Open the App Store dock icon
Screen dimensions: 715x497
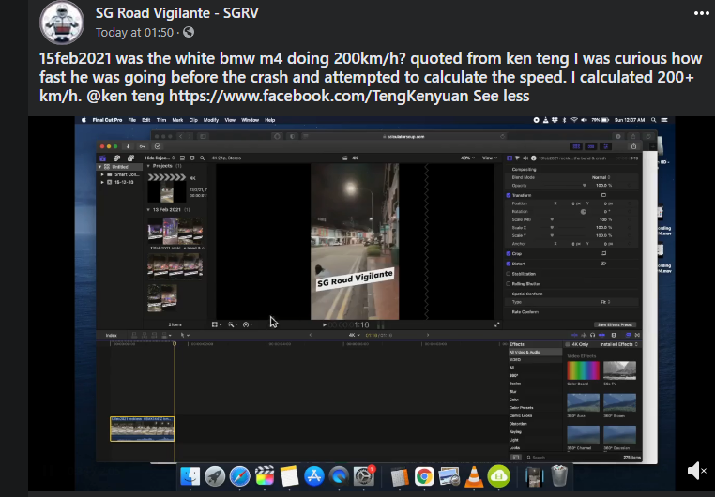click(313, 475)
